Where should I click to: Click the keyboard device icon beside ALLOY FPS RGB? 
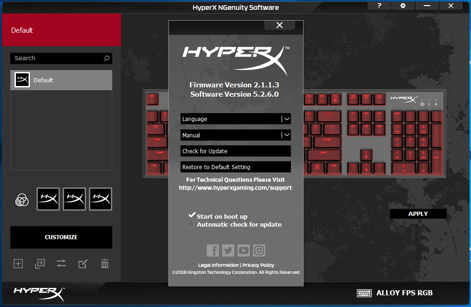(x=364, y=293)
